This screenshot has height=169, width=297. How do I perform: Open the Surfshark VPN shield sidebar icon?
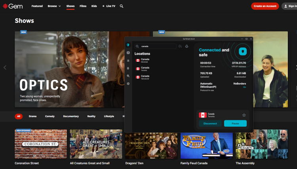128,45
